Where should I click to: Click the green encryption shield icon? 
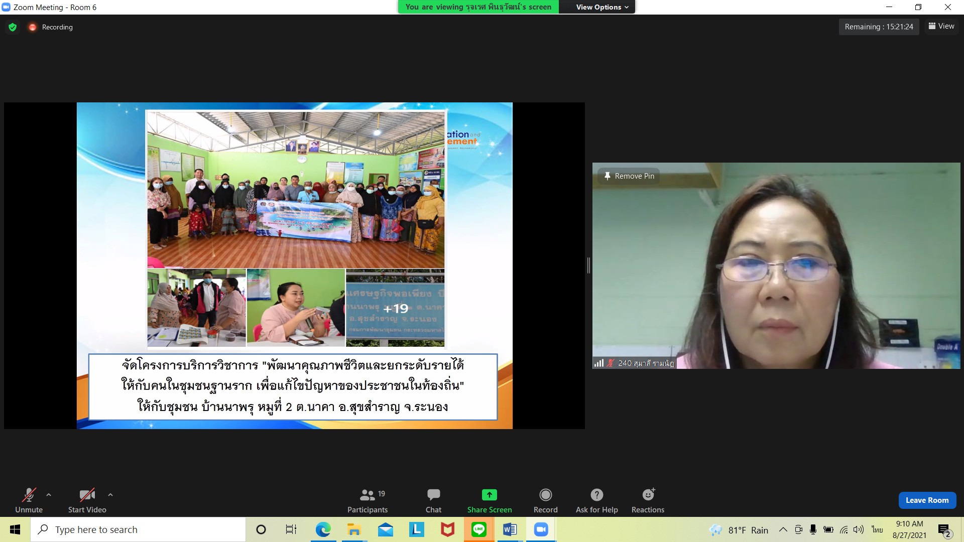13,27
